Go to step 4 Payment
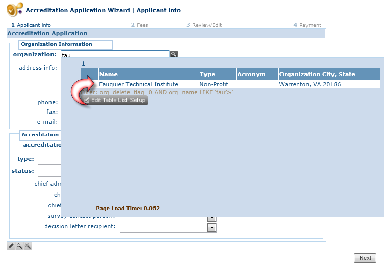The height and width of the screenshot is (267, 384). (308, 25)
